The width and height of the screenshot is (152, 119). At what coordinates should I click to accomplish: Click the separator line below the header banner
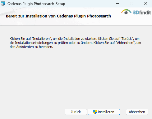pos(76,26)
